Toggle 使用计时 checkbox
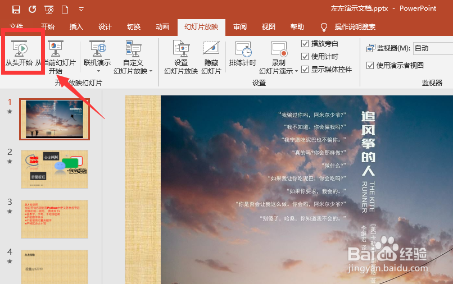 coord(305,56)
